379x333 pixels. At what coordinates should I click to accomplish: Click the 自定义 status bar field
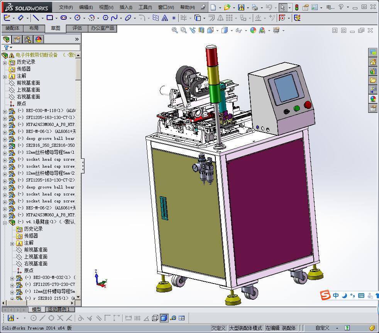[x=322, y=328]
